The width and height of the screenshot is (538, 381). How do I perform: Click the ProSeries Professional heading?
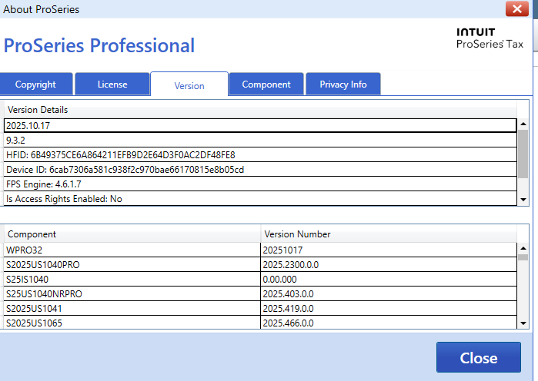(x=99, y=45)
